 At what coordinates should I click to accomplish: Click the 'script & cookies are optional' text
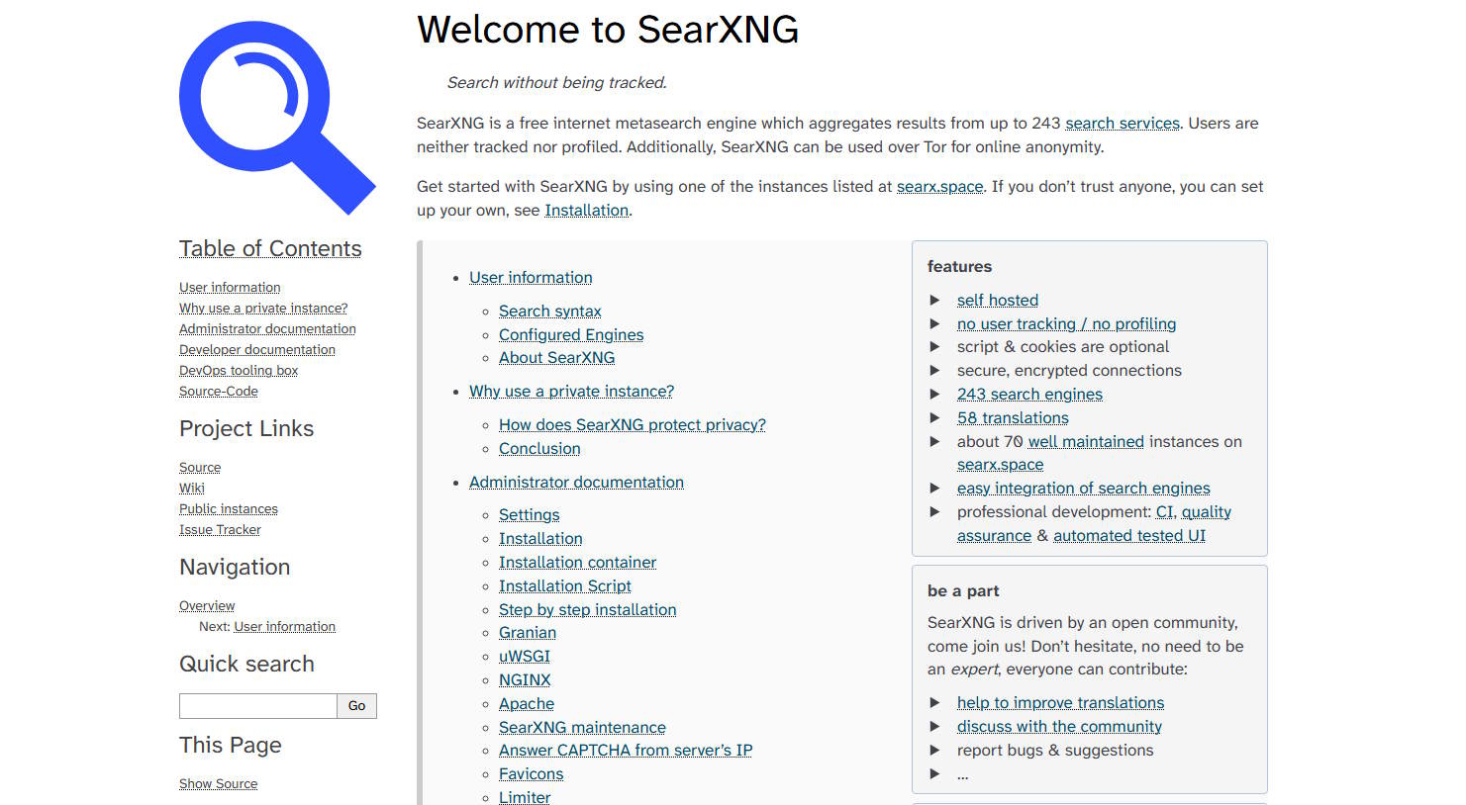tap(1063, 347)
